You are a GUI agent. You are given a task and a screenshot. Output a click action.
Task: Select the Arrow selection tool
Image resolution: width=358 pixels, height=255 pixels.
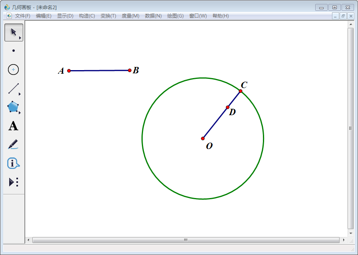[14, 32]
